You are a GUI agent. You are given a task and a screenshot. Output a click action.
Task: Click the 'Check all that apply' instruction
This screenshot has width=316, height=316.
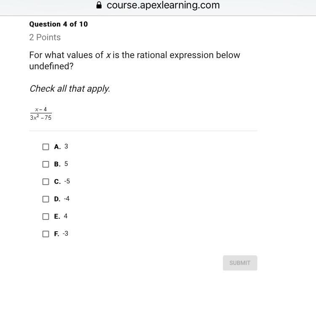[x=70, y=88]
